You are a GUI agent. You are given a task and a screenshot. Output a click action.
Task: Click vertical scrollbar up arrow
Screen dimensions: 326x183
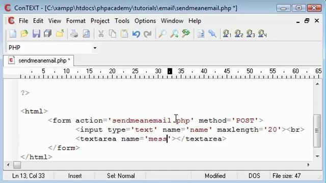point(317,84)
